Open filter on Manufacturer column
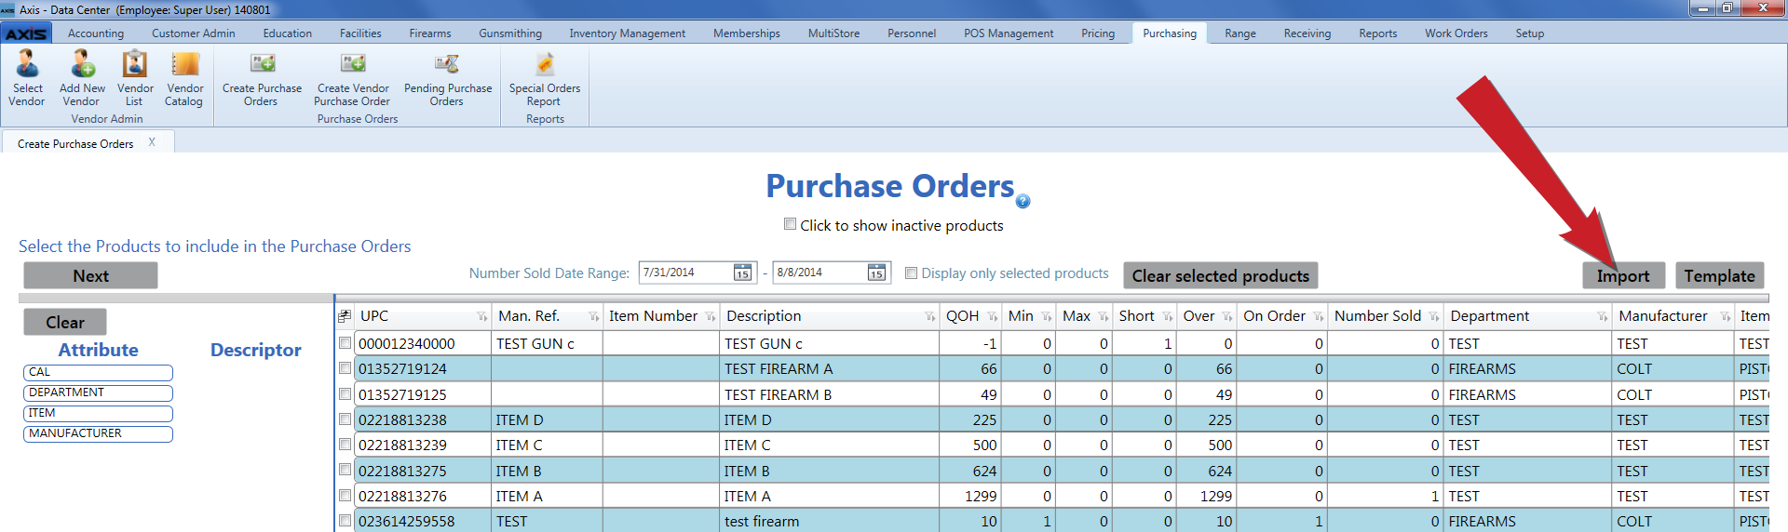1788x532 pixels. click(1725, 317)
